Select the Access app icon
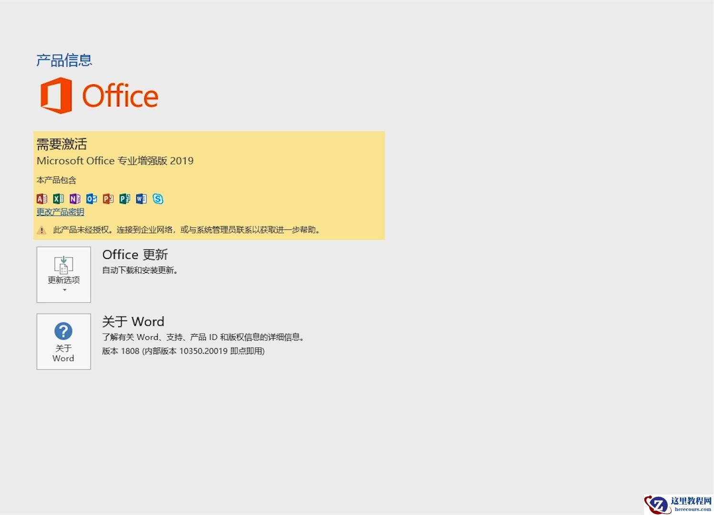The width and height of the screenshot is (714, 515). pyautogui.click(x=42, y=199)
